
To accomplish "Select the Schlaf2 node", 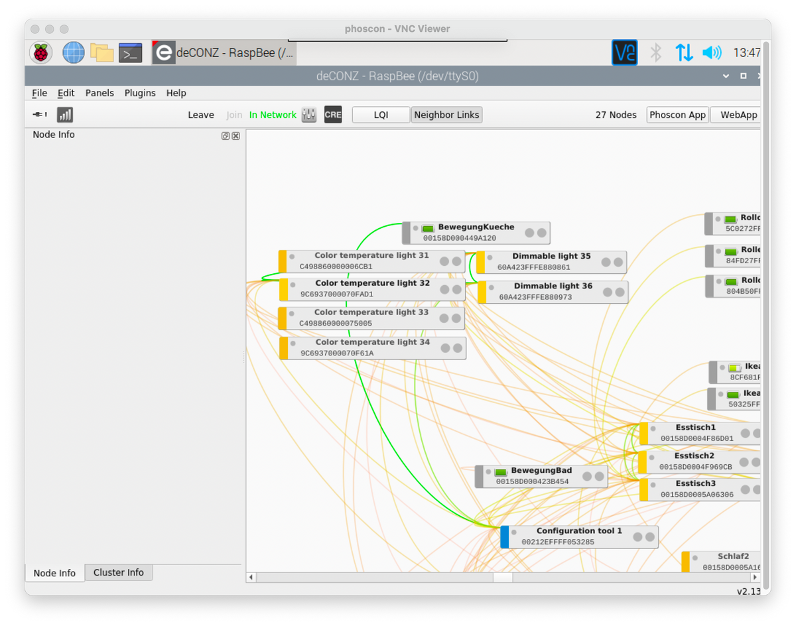I will [721, 562].
